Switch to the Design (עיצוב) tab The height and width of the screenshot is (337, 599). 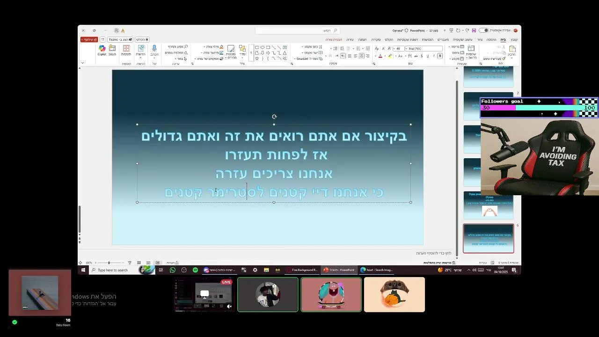tap(463, 39)
